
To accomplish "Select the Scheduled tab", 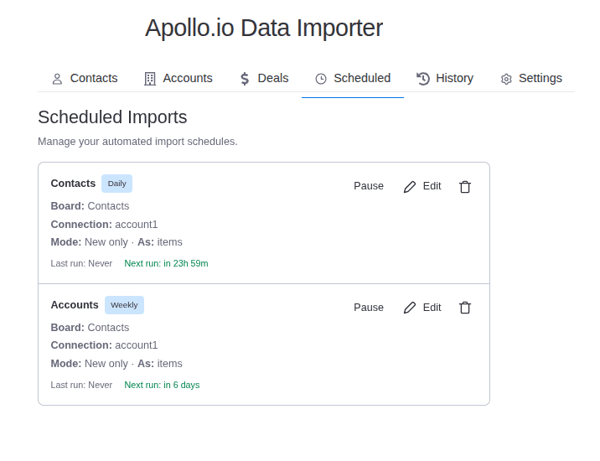I will click(x=353, y=79).
